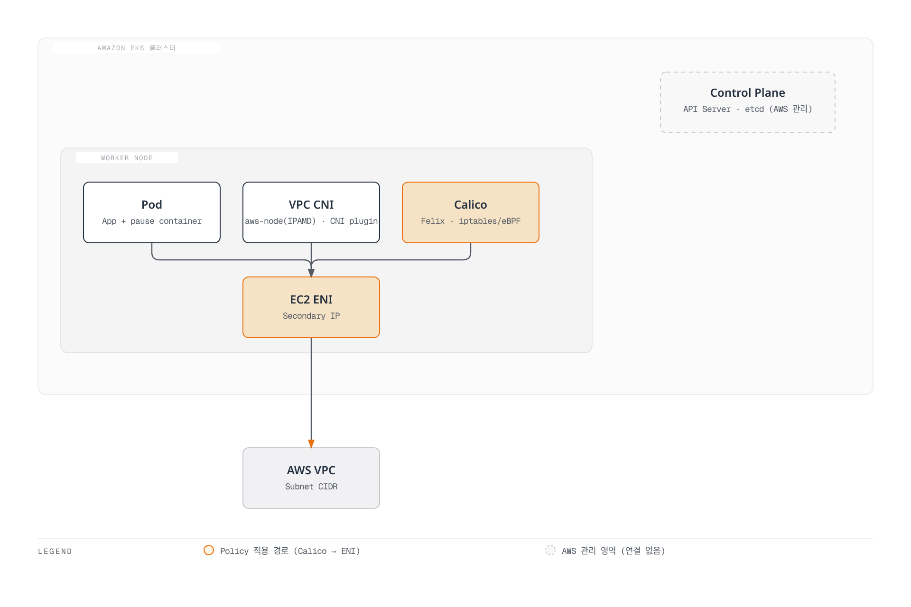Select the VPC CNI node box
Viewport: 911px width, 607px height.
pyautogui.click(x=311, y=212)
